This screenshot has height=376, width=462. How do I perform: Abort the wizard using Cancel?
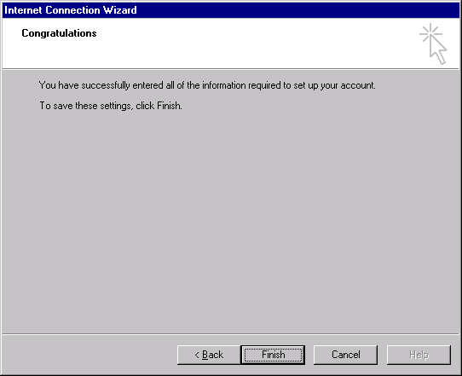point(345,355)
